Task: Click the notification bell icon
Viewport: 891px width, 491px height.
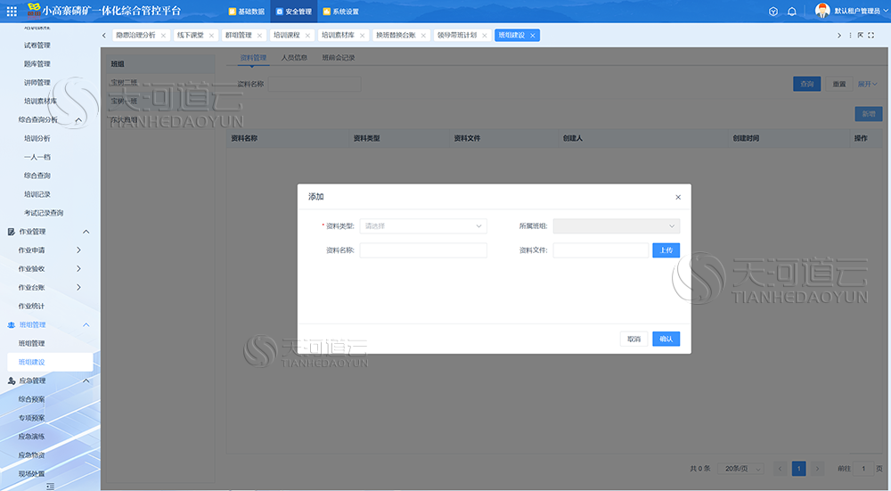Action: click(x=791, y=12)
